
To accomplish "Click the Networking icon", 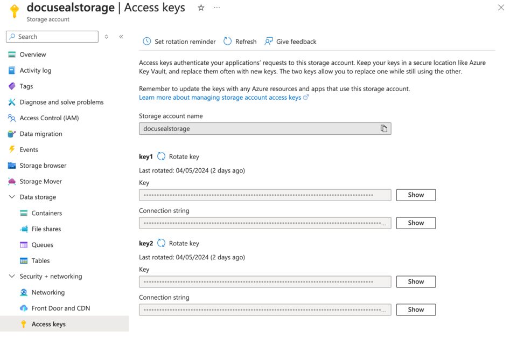I will click(x=23, y=292).
